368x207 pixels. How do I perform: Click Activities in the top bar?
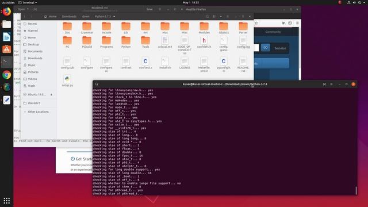coord(8,2)
